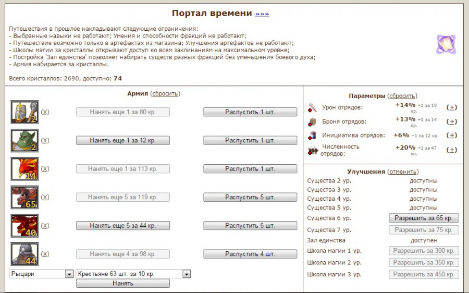Click 'Разрешить за 65 кр.' for level 6 creatures
Screen dimensions: 469x293
[x=424, y=218]
